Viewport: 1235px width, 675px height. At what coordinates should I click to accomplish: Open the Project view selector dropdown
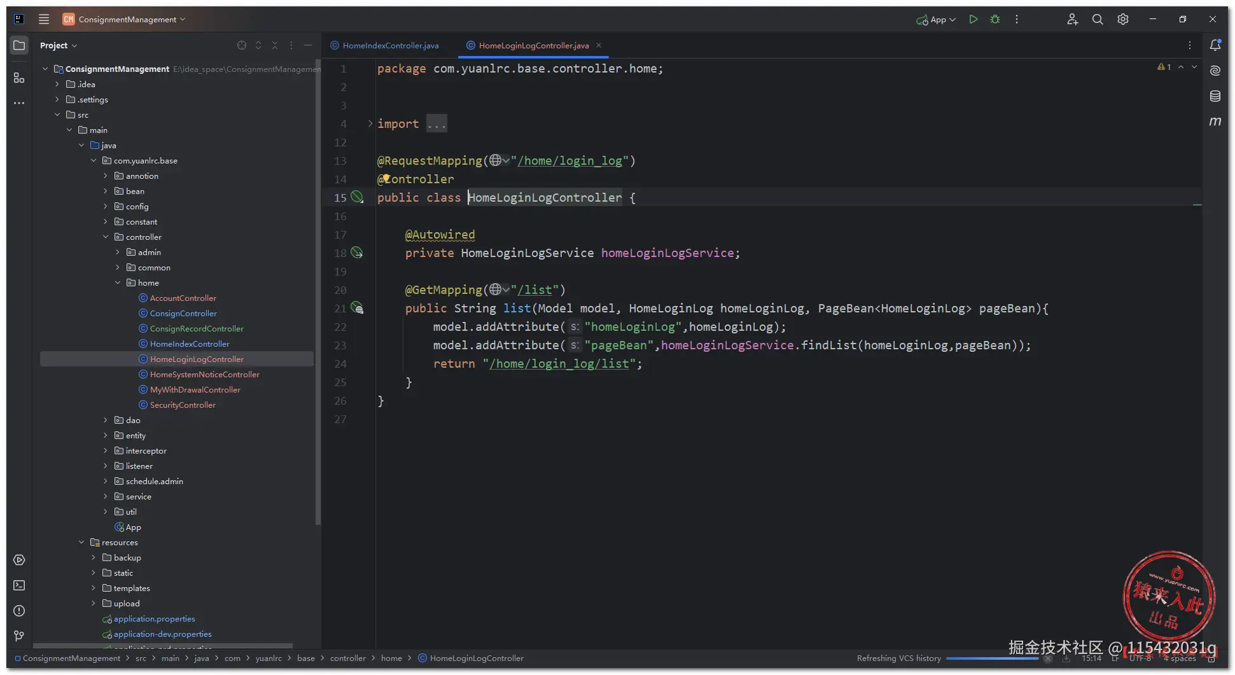(x=59, y=45)
